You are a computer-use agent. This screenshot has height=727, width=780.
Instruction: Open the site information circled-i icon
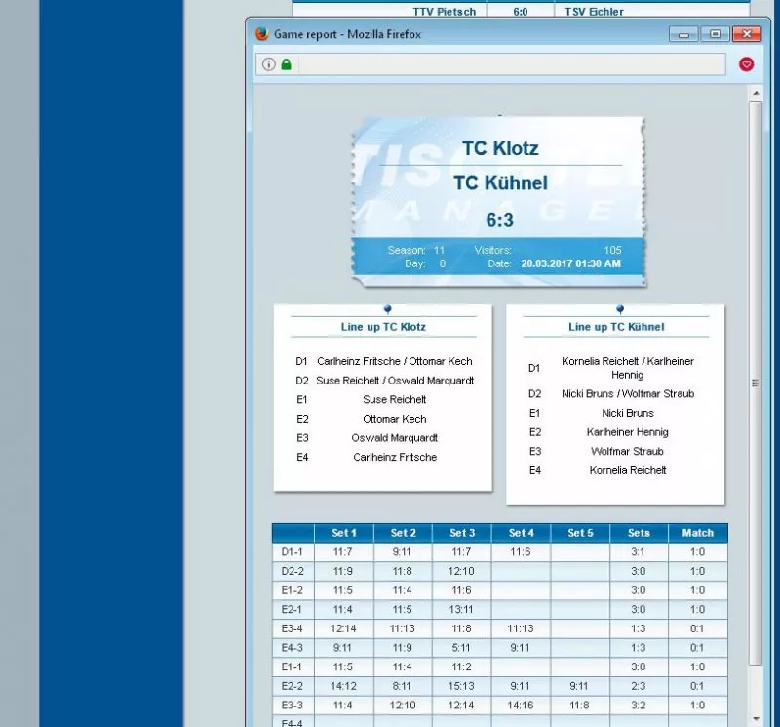click(x=267, y=64)
